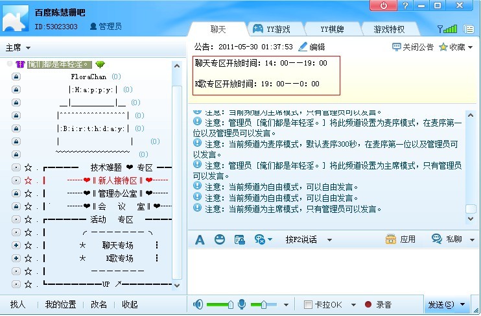Click the blocked chat bubble icon
Image resolution: width=481 pixels, height=316 pixels.
[259, 239]
